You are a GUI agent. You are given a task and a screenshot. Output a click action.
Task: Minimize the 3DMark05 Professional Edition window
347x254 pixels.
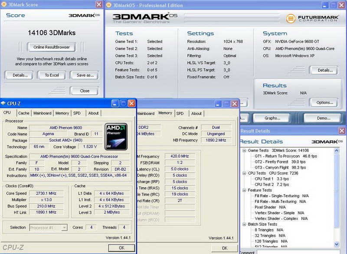(324, 5)
